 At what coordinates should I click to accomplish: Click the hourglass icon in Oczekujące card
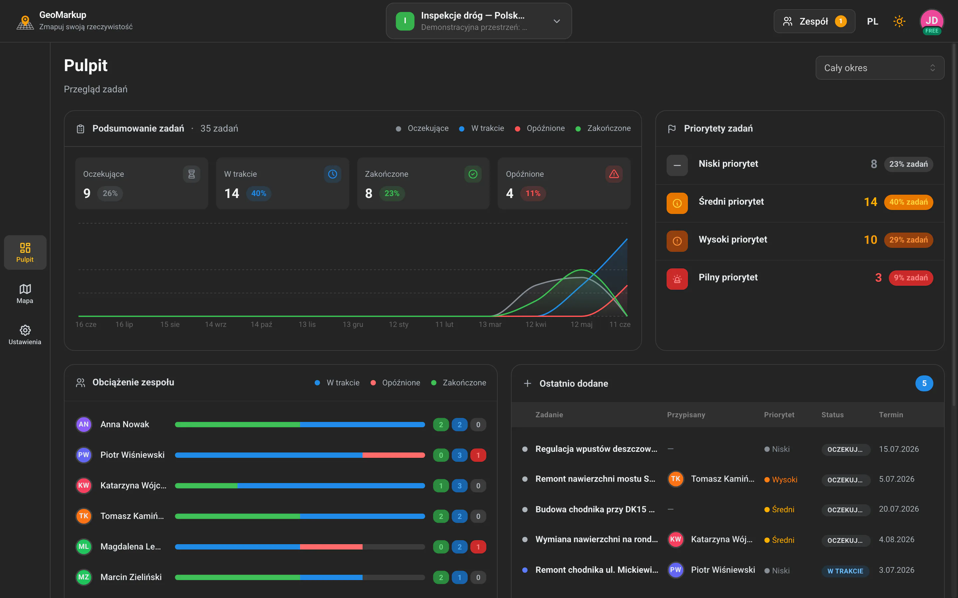pyautogui.click(x=191, y=174)
